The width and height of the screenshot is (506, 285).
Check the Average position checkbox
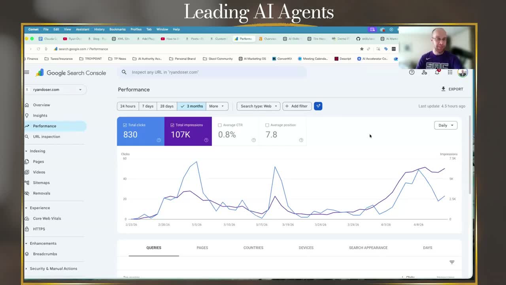[267, 125]
